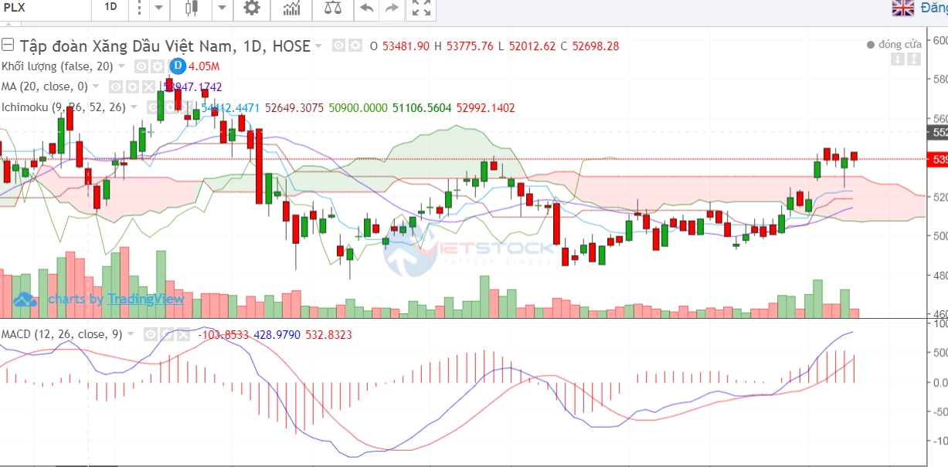Open the indicators chart icon
The height and width of the screenshot is (467, 948).
(x=292, y=8)
